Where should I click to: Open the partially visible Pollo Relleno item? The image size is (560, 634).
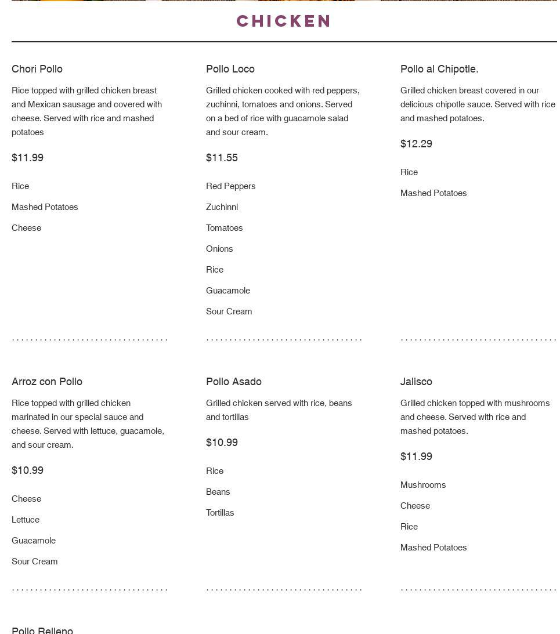[42, 630]
